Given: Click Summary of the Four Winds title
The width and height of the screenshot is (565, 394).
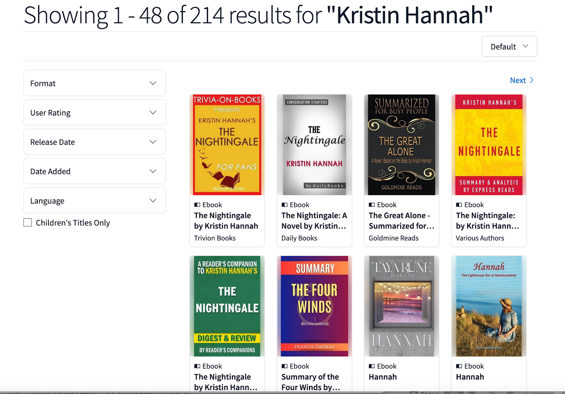Looking at the screenshot, I should [311, 382].
